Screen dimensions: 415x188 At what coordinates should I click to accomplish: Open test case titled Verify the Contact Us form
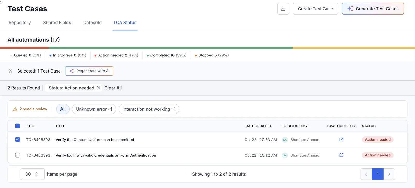coord(95,140)
